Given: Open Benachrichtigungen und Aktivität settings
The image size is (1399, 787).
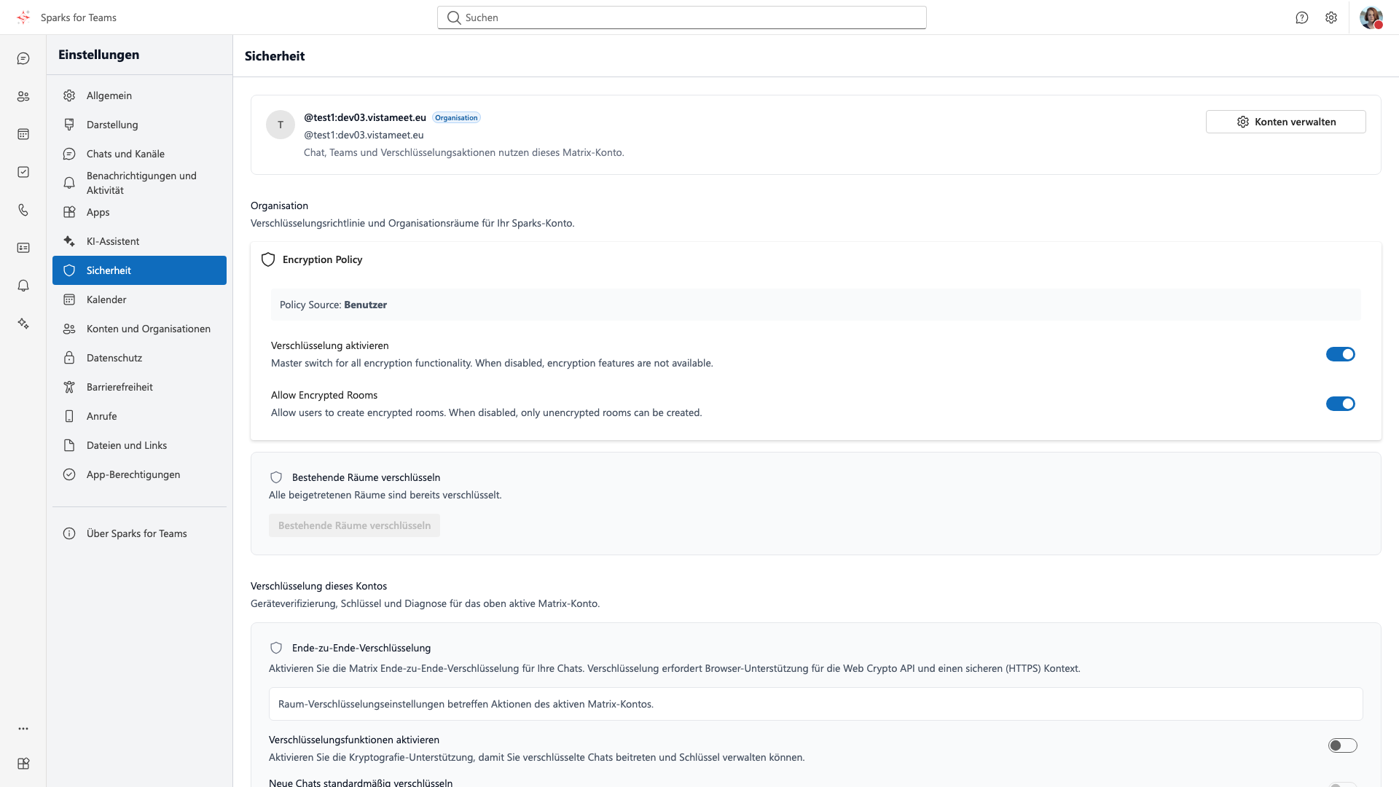Looking at the screenshot, I should [x=139, y=183].
